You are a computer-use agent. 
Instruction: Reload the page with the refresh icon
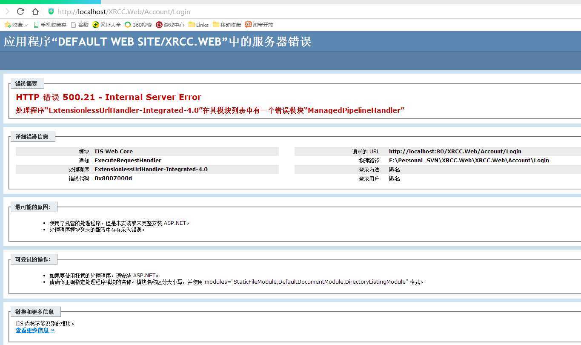coord(20,11)
